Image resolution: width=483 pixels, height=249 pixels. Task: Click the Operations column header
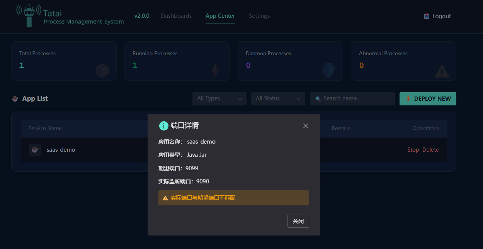point(425,128)
